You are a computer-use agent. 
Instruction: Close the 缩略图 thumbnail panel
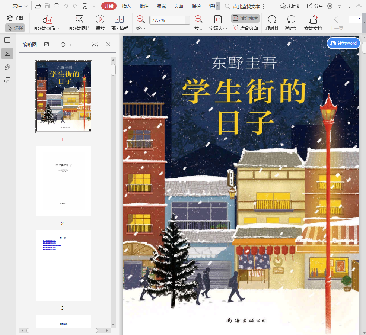point(108,44)
